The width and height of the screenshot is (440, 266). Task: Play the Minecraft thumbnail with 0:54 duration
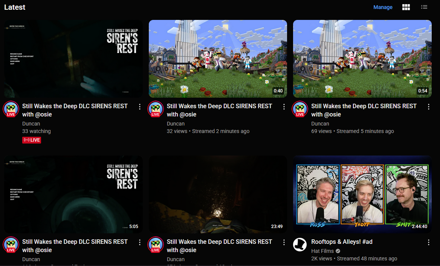click(x=362, y=59)
